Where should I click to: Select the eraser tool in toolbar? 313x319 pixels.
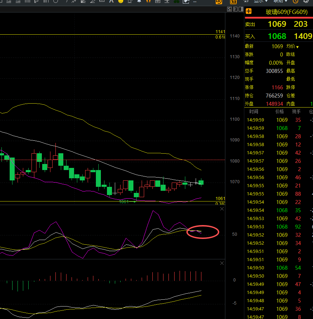tap(130, 1)
